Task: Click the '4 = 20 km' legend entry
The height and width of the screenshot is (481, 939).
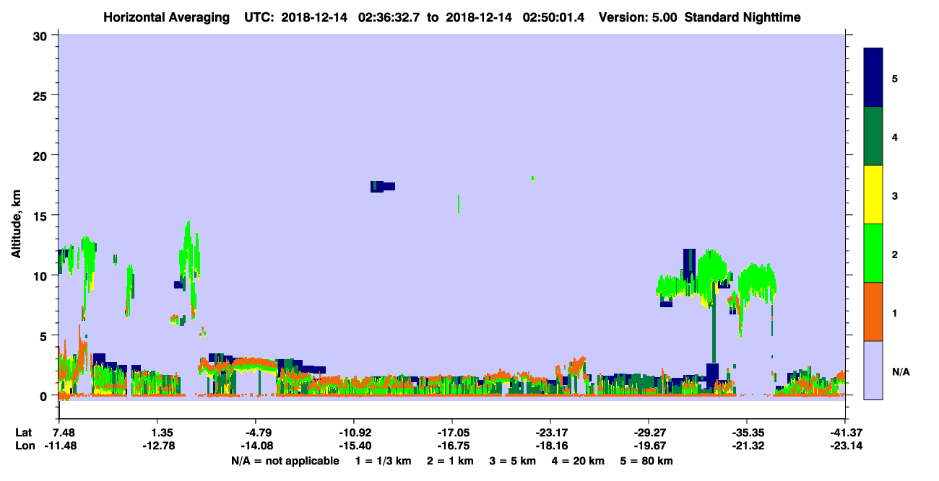Action: coord(579,461)
